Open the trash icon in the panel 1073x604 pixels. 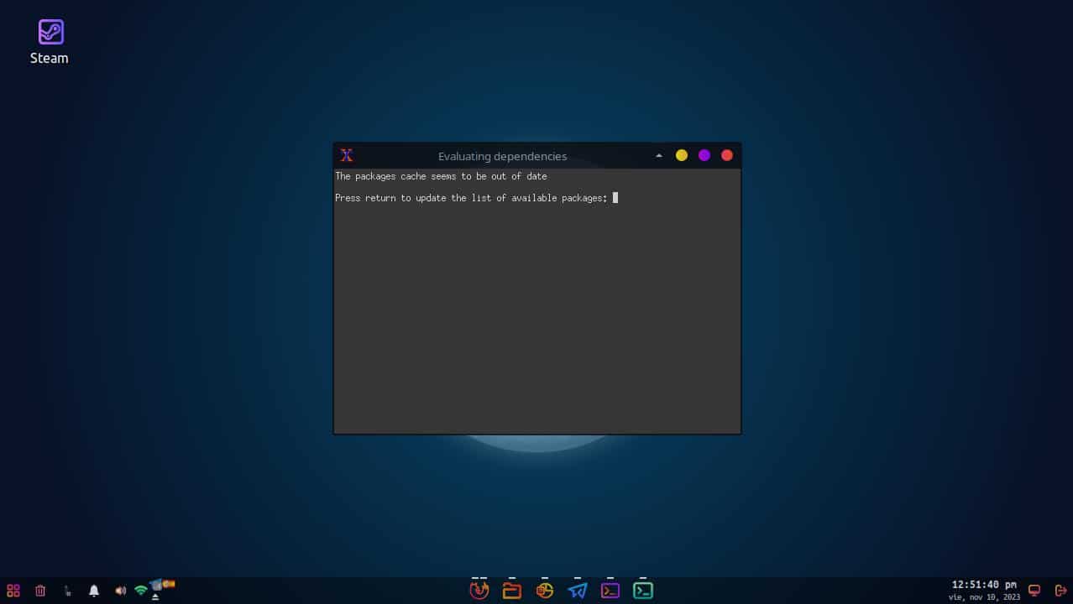click(x=40, y=591)
